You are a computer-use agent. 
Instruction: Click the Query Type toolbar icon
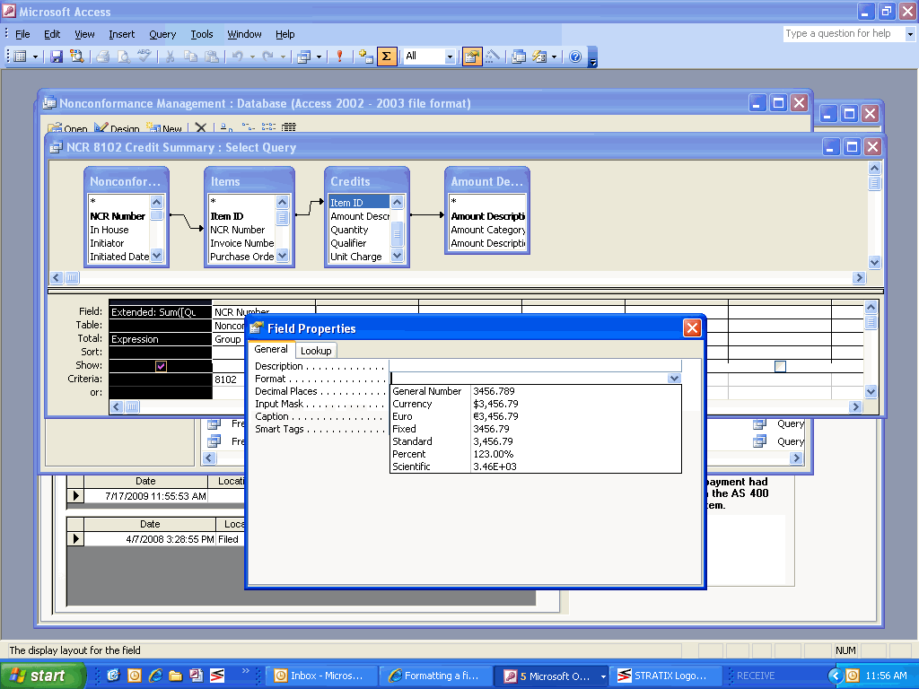pos(303,57)
